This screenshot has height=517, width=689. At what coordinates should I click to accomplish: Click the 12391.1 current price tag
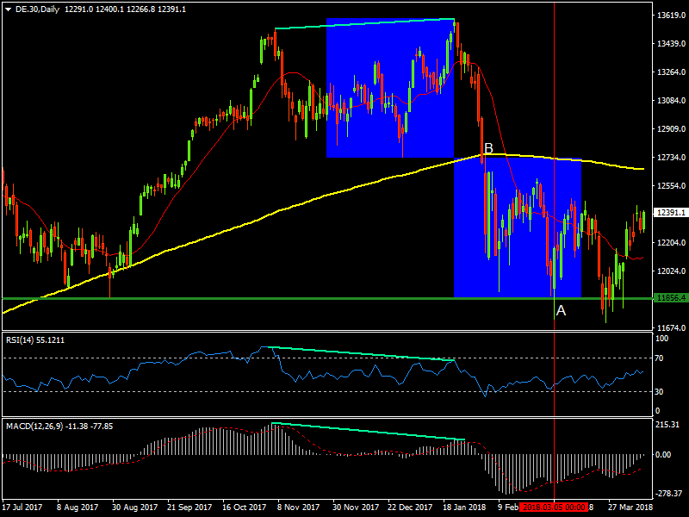(669, 212)
